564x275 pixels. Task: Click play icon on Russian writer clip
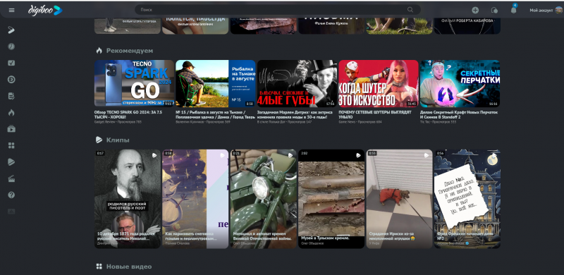point(154,155)
